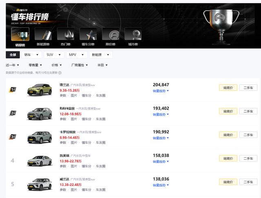The image size is (261, 198).
Task: Click 询底价 button for RAV4荣放
Action: click(228, 111)
